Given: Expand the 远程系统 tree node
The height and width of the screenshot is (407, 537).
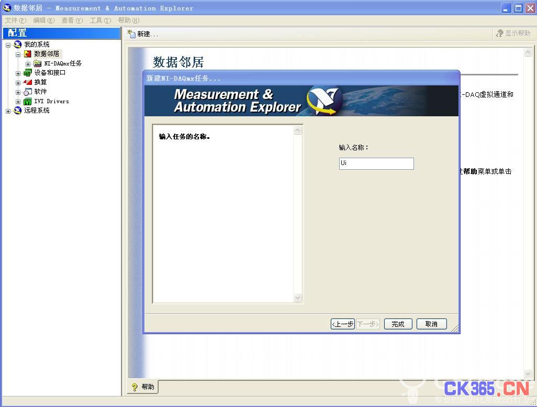Looking at the screenshot, I should (x=8, y=111).
